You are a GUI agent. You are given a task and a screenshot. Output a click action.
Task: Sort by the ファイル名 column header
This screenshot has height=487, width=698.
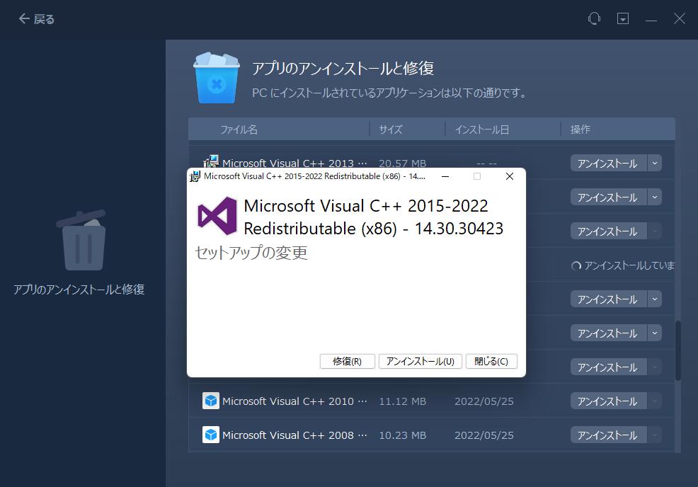pyautogui.click(x=239, y=130)
